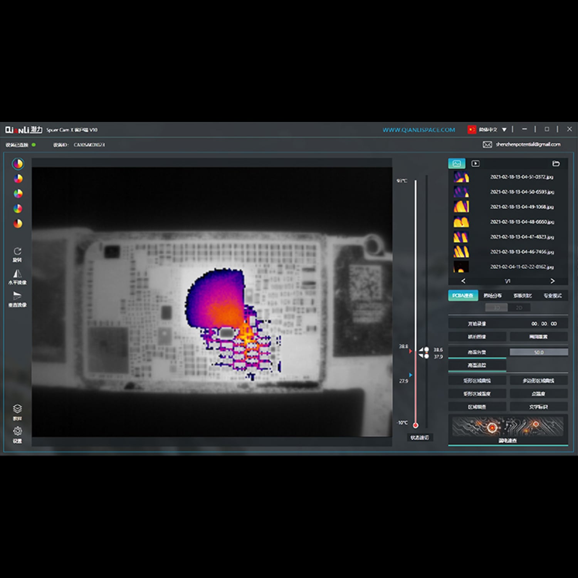Enable high temperature tracking
This screenshot has width=578, height=578.
pyautogui.click(x=476, y=365)
